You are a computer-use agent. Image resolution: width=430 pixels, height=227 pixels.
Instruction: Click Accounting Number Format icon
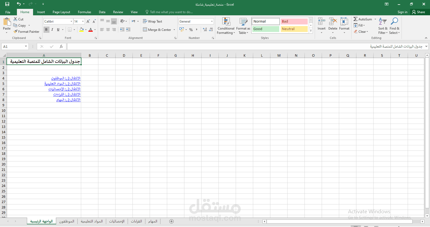[182, 30]
